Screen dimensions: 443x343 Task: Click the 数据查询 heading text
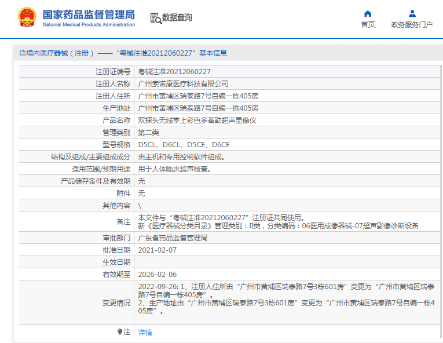[x=177, y=17]
